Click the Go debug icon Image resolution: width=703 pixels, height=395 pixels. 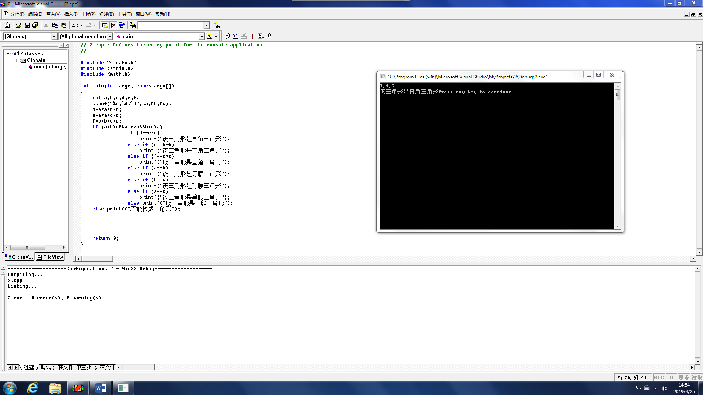261,36
